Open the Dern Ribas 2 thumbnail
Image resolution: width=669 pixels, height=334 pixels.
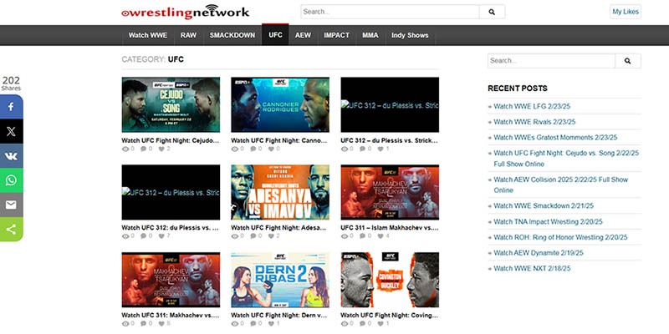280,280
